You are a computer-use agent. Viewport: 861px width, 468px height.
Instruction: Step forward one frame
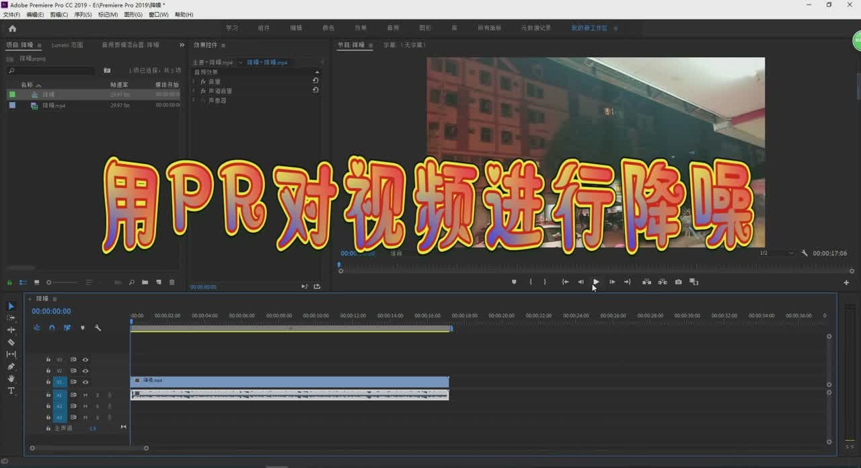click(612, 282)
